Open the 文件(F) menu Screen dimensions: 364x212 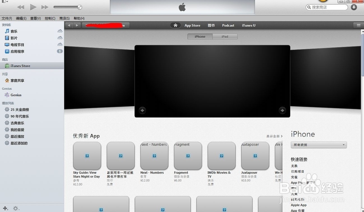7,18
